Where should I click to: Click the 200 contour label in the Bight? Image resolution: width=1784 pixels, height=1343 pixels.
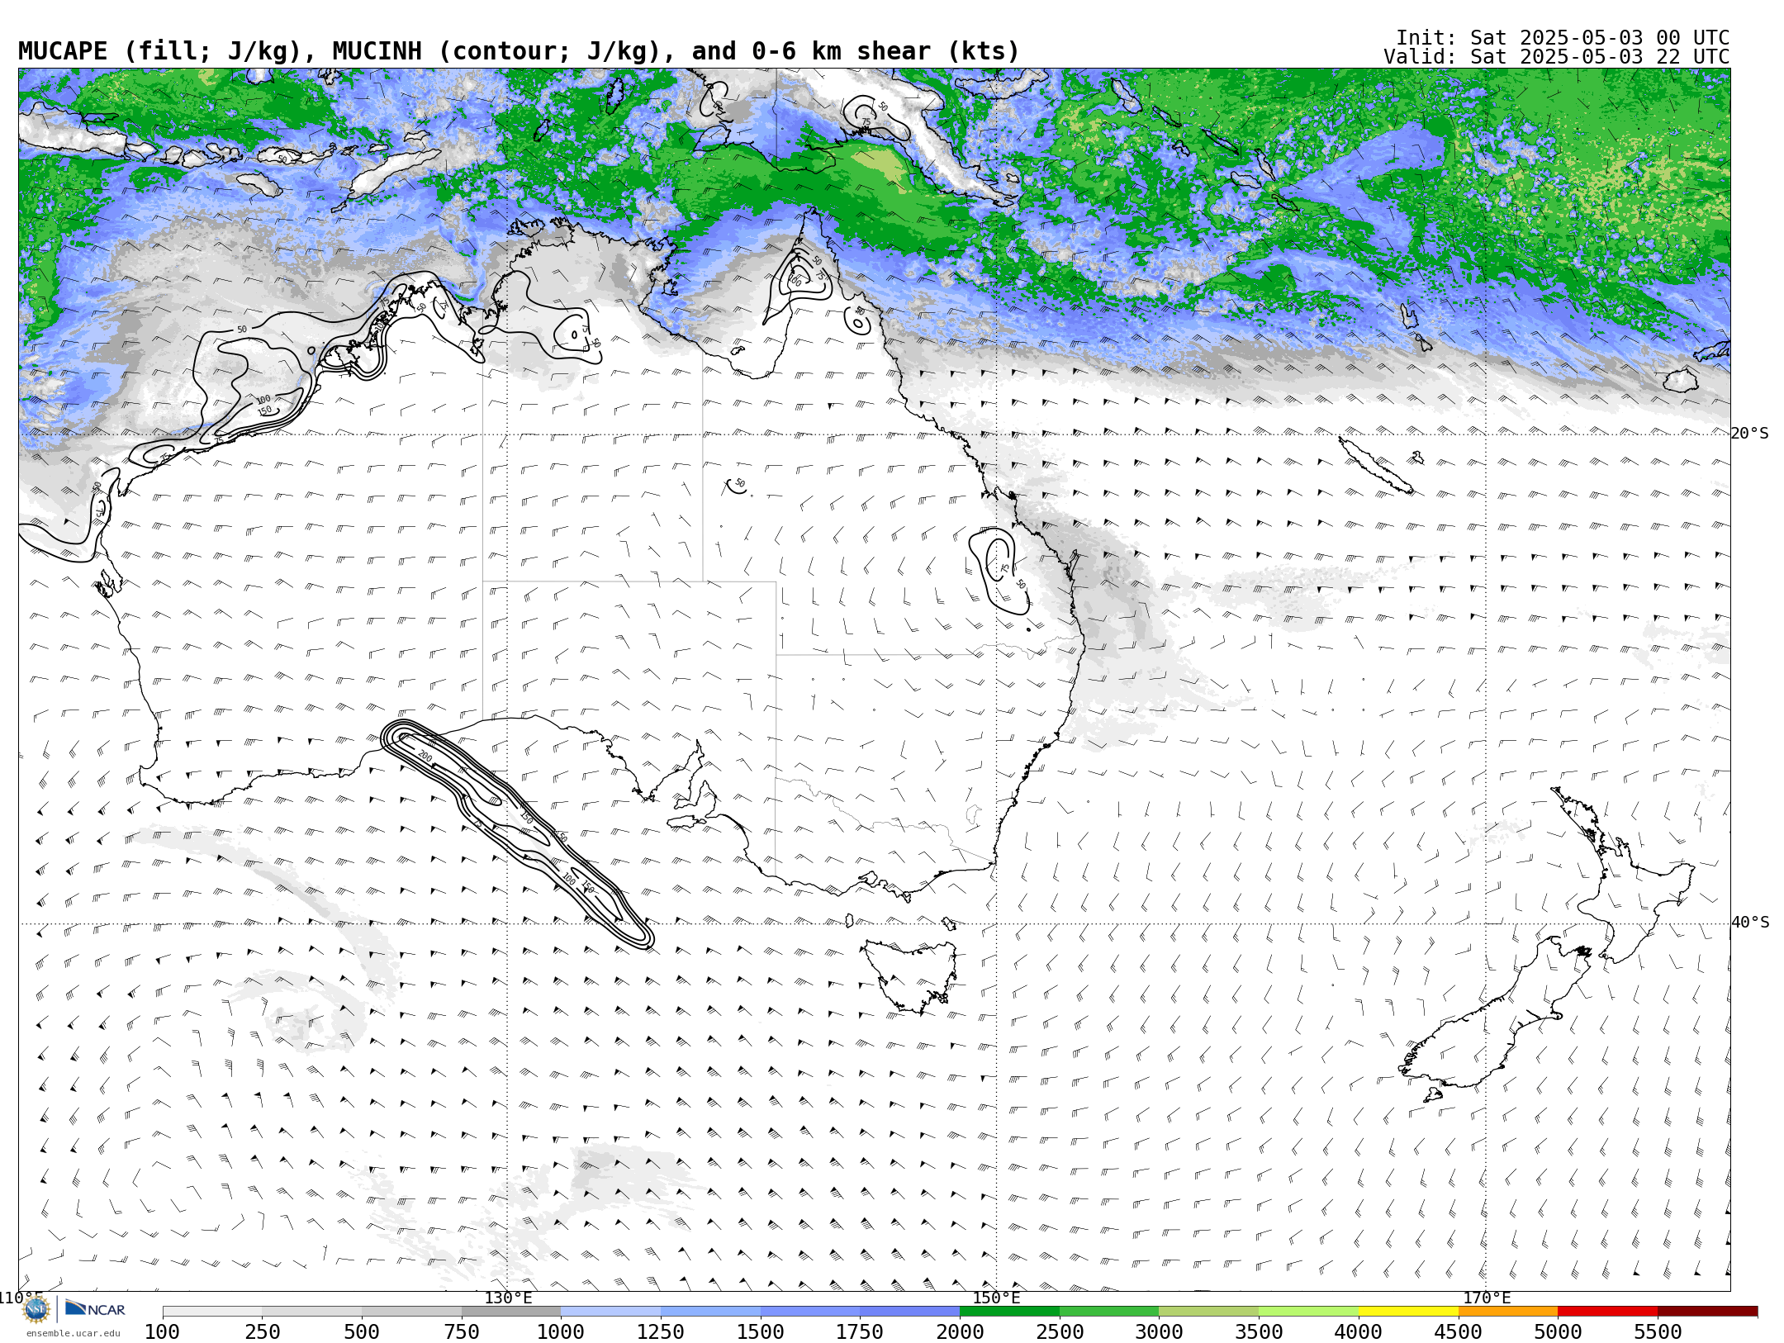425,756
